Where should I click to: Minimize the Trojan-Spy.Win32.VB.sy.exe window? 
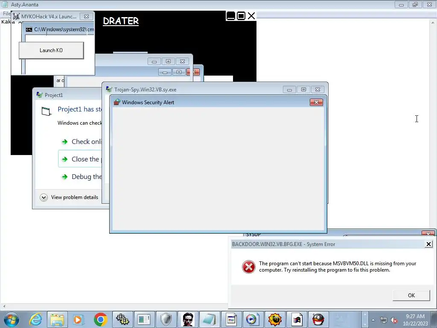tap(289, 90)
